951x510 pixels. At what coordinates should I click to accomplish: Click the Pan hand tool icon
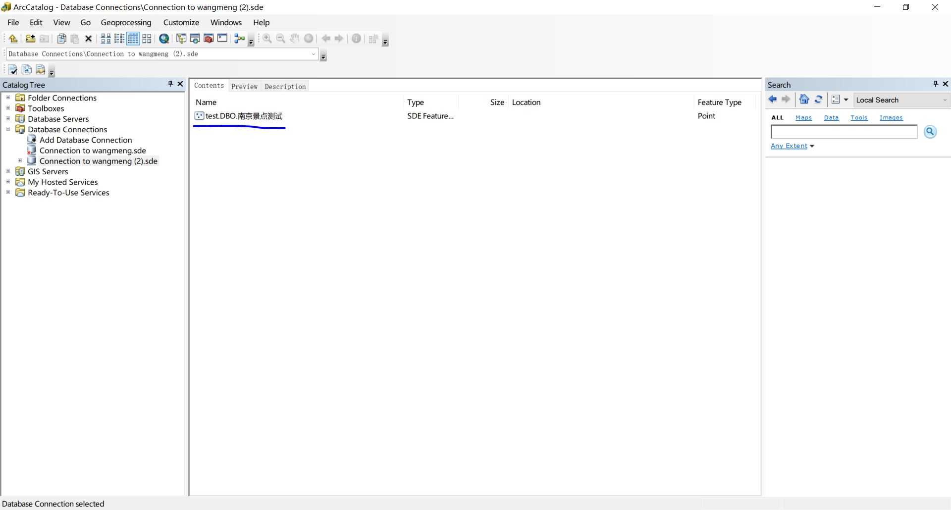point(295,39)
